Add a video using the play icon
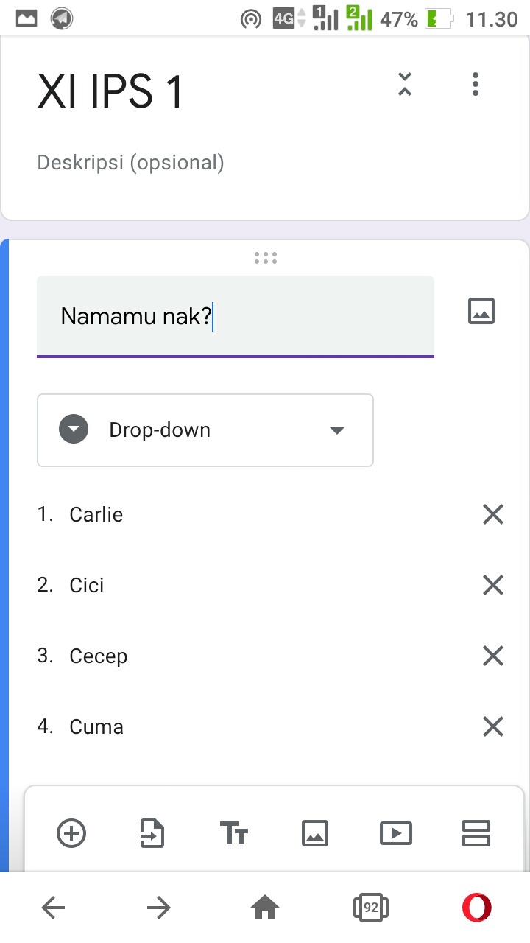This screenshot has width=530, height=943. click(396, 833)
